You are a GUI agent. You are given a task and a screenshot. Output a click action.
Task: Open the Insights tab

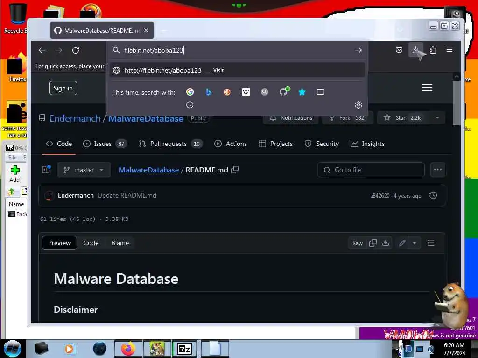[x=368, y=144]
